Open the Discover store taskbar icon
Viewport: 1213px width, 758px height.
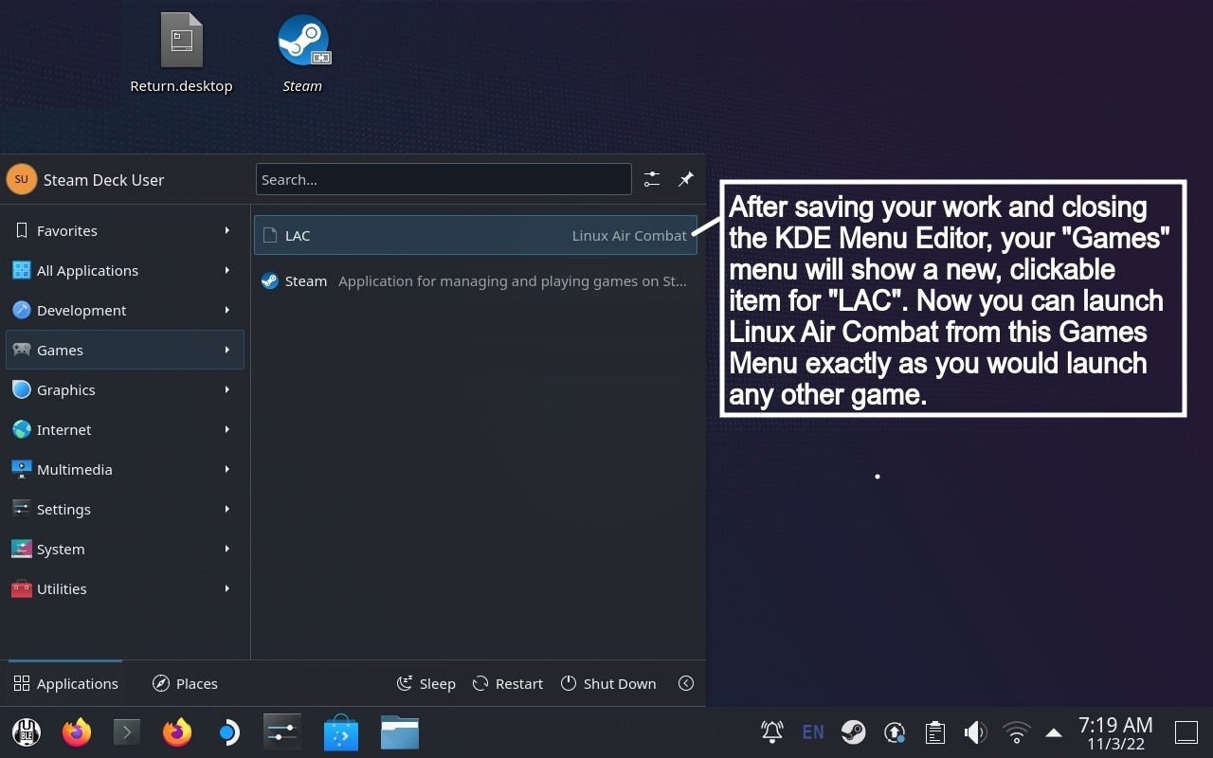pos(341,732)
